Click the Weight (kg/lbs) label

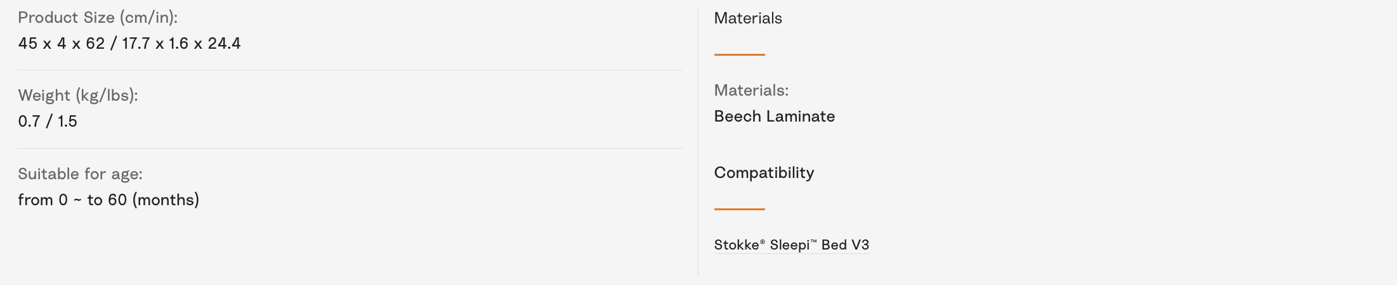pos(78,96)
